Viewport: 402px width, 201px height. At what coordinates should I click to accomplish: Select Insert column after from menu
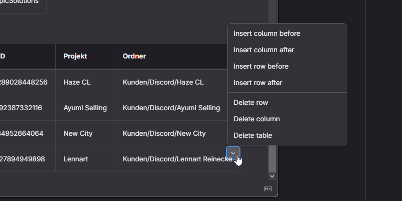264,50
